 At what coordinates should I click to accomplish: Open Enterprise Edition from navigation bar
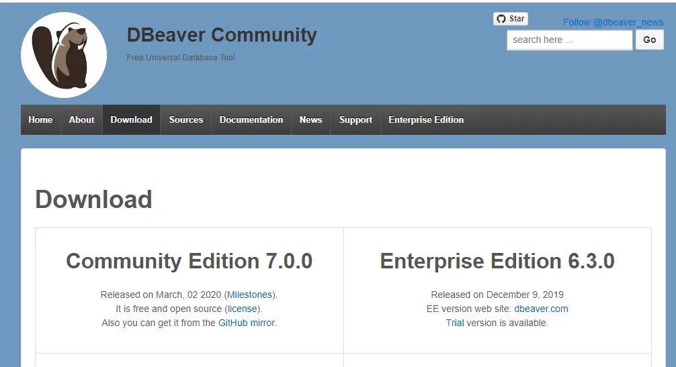(x=426, y=119)
